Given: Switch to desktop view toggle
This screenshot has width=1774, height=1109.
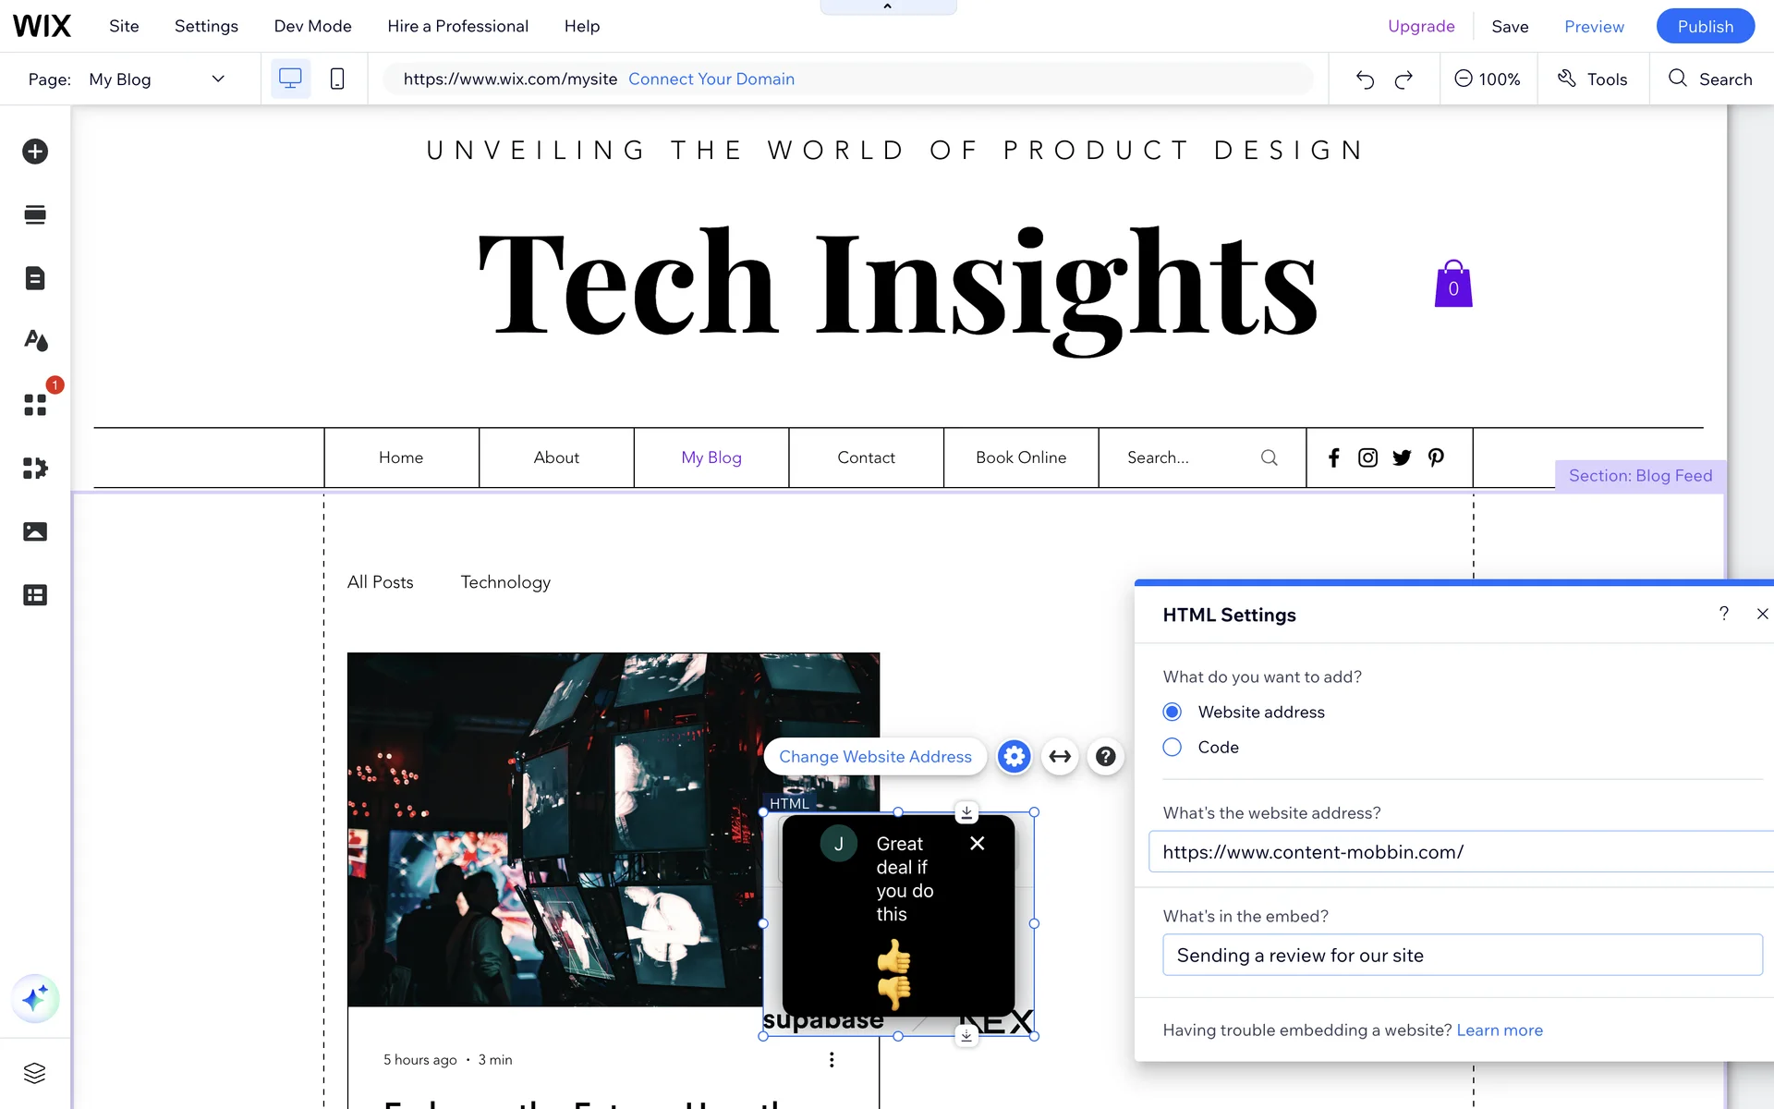Looking at the screenshot, I should coord(290,79).
